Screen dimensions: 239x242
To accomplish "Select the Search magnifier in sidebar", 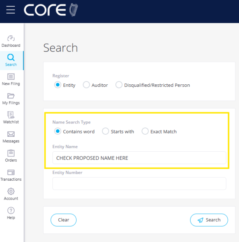I will click(x=11, y=57).
